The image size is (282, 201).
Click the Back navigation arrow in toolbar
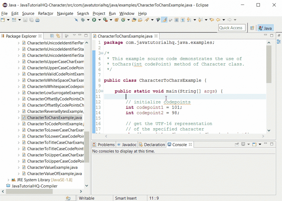[218, 20]
